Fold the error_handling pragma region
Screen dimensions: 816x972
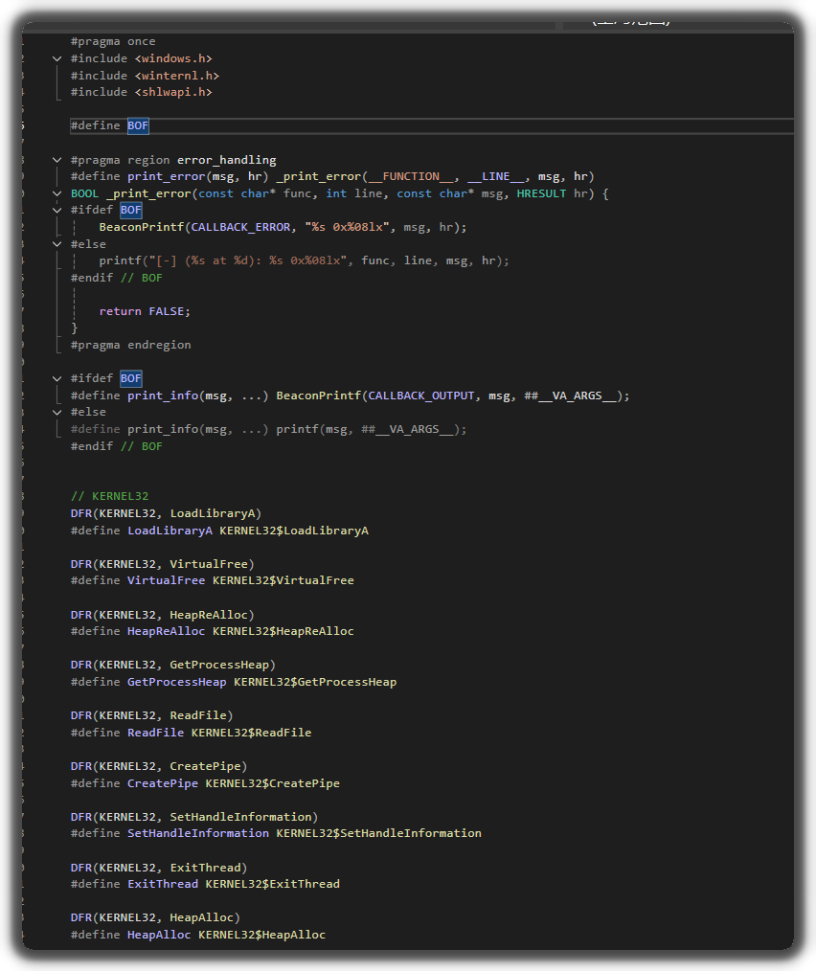(57, 160)
